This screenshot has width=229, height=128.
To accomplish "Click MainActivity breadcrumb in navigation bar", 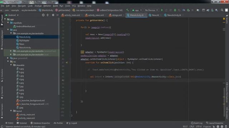I will tap(46, 10).
